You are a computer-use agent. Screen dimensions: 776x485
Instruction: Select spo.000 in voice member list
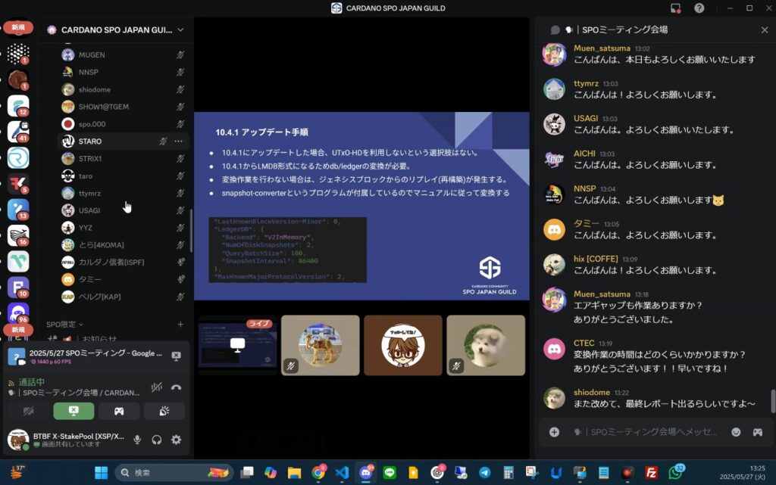coord(92,124)
